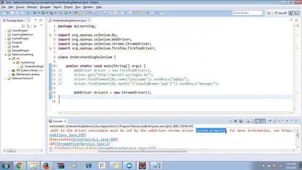Click Remove Launch X icon in Console
Image resolution: width=302 pixels, height=170 pixels.
pyautogui.click(x=235, y=121)
